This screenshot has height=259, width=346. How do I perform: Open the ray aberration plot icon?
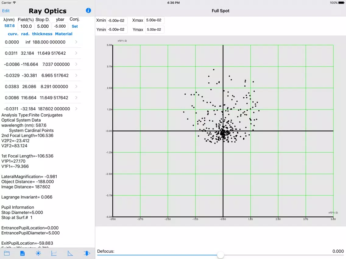tap(54, 253)
